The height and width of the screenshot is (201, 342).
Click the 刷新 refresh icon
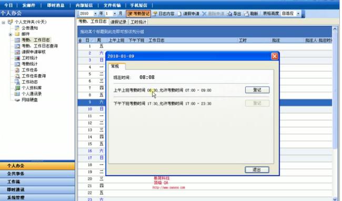[251, 14]
